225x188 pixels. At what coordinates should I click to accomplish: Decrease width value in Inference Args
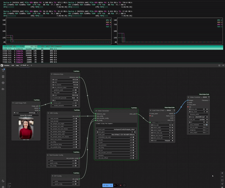pyautogui.click(x=53, y=82)
